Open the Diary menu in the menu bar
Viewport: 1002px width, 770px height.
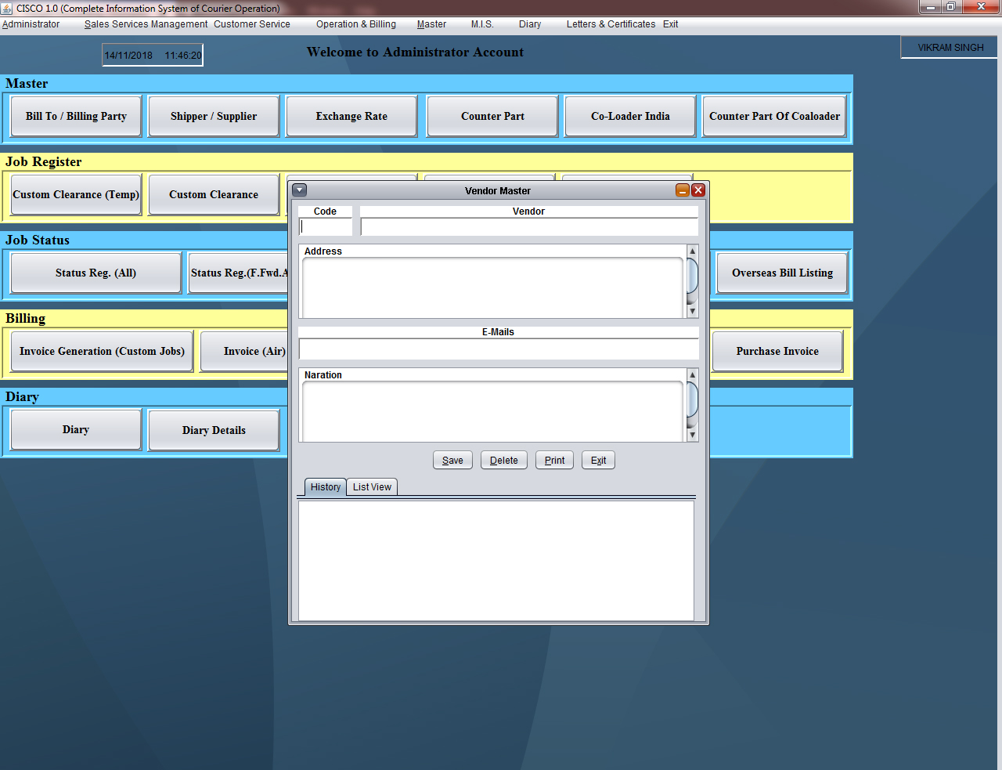point(530,24)
